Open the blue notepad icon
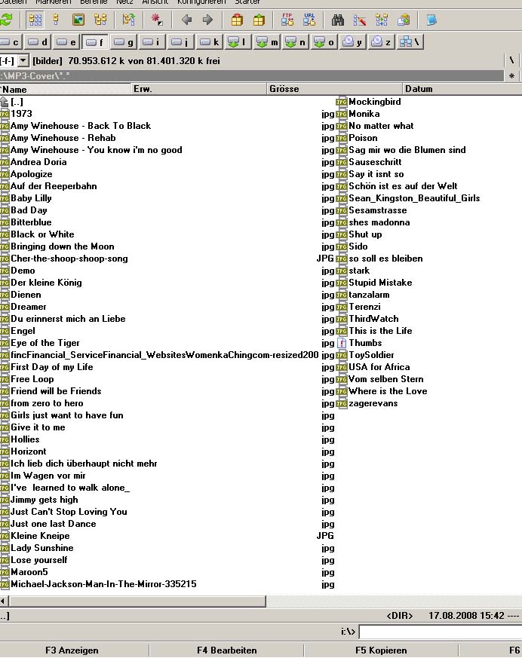The image size is (522, 658). pyautogui.click(x=431, y=20)
